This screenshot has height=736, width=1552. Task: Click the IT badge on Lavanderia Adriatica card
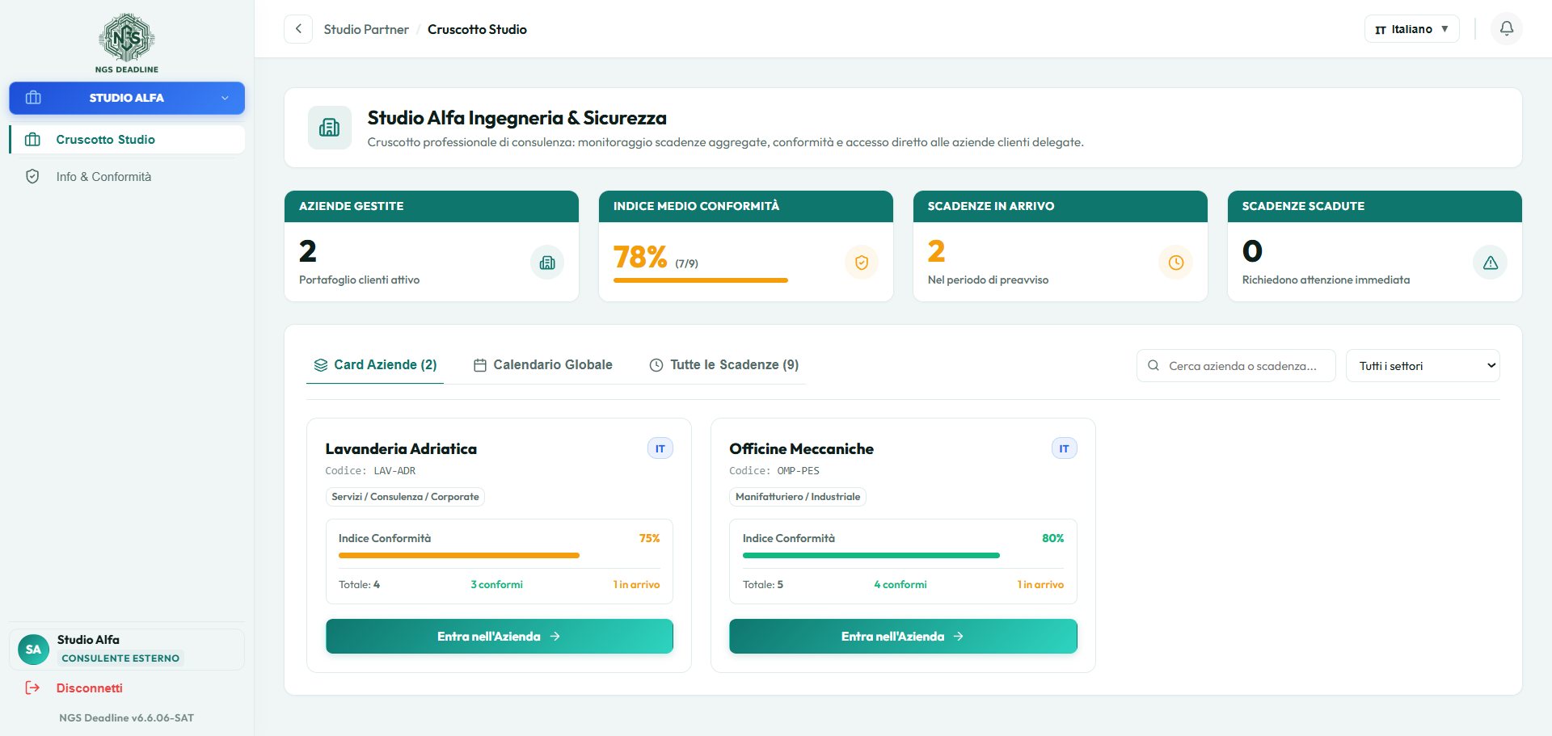pyautogui.click(x=660, y=448)
